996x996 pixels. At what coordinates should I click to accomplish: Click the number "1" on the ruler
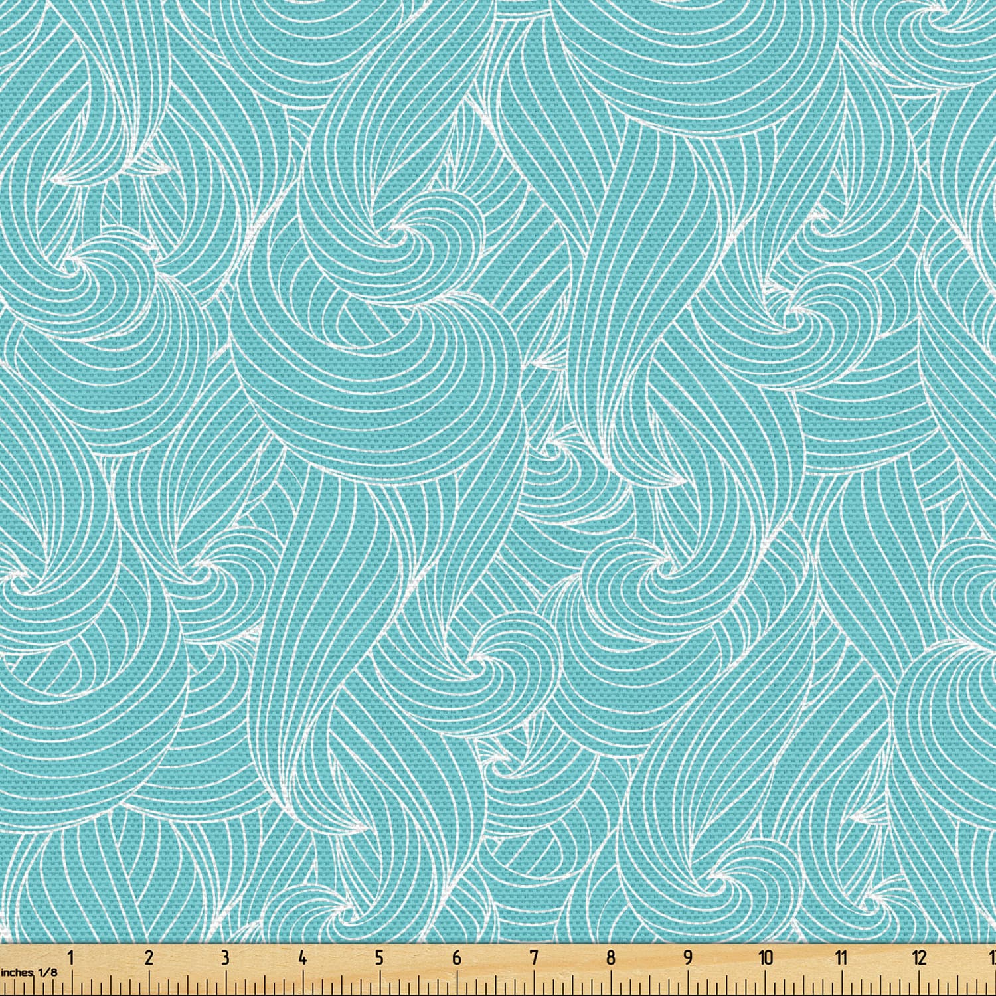point(71,957)
